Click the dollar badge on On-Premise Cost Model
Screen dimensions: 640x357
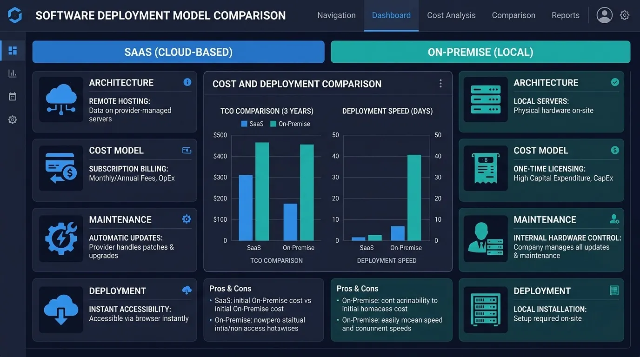(x=615, y=150)
